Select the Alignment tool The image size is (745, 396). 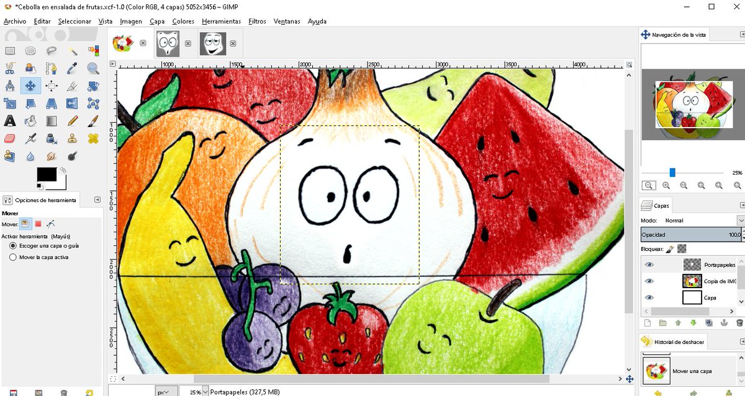52,86
